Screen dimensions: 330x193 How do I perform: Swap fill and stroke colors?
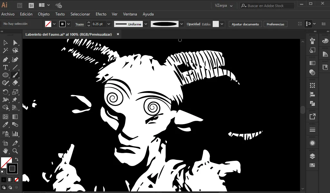tap(17, 160)
